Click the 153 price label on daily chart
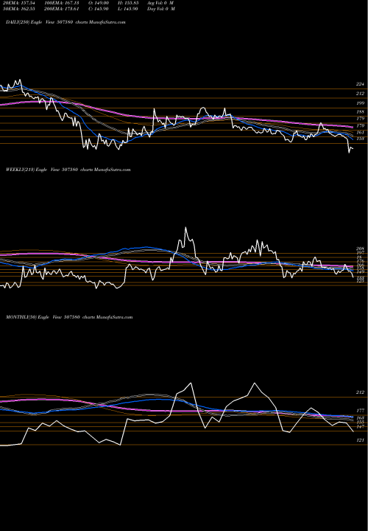Image resolution: width=368 pixels, height=531 pixels. click(x=360, y=139)
